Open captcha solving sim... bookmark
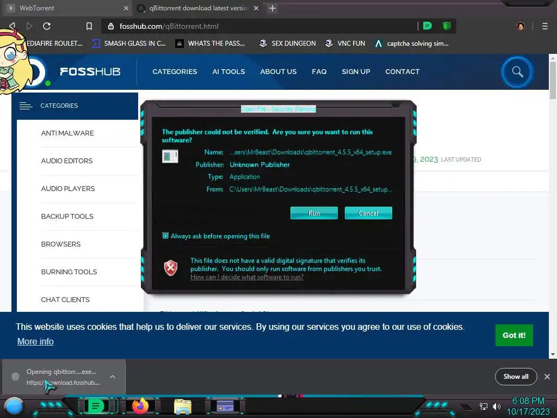557x418 pixels. (x=412, y=44)
